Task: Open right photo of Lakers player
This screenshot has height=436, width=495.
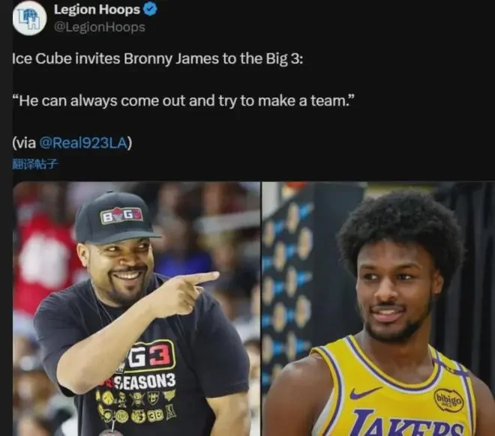Action: tap(379, 309)
